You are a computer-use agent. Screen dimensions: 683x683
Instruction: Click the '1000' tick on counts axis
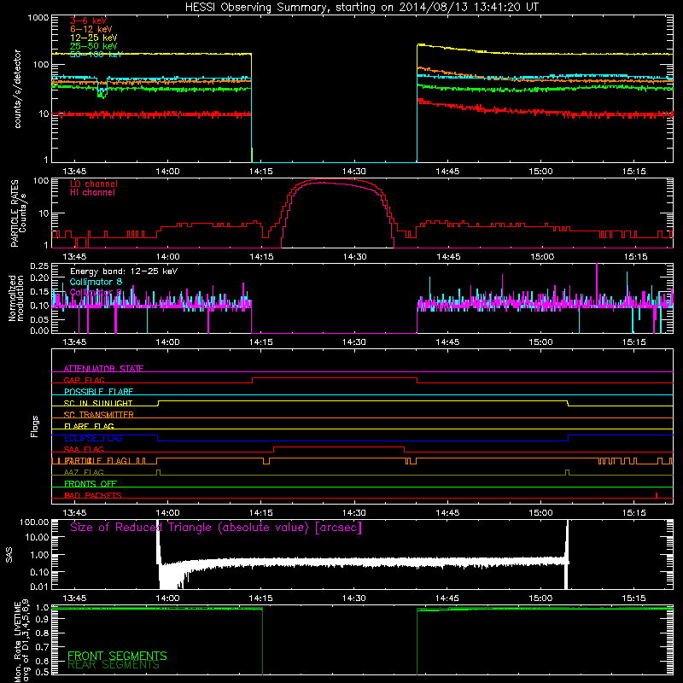pyautogui.click(x=38, y=18)
